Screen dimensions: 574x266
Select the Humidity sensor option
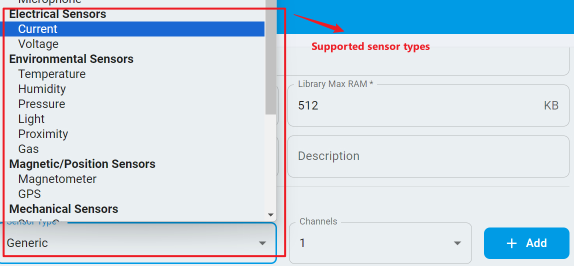(42, 89)
